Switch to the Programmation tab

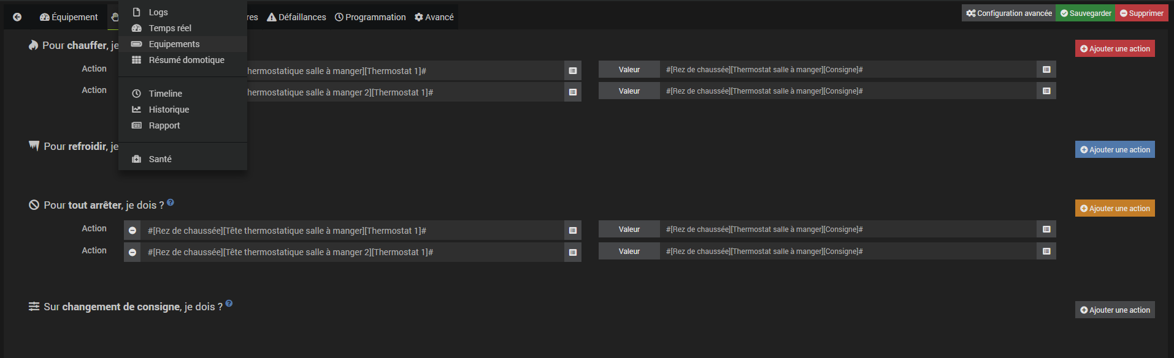pyautogui.click(x=370, y=17)
